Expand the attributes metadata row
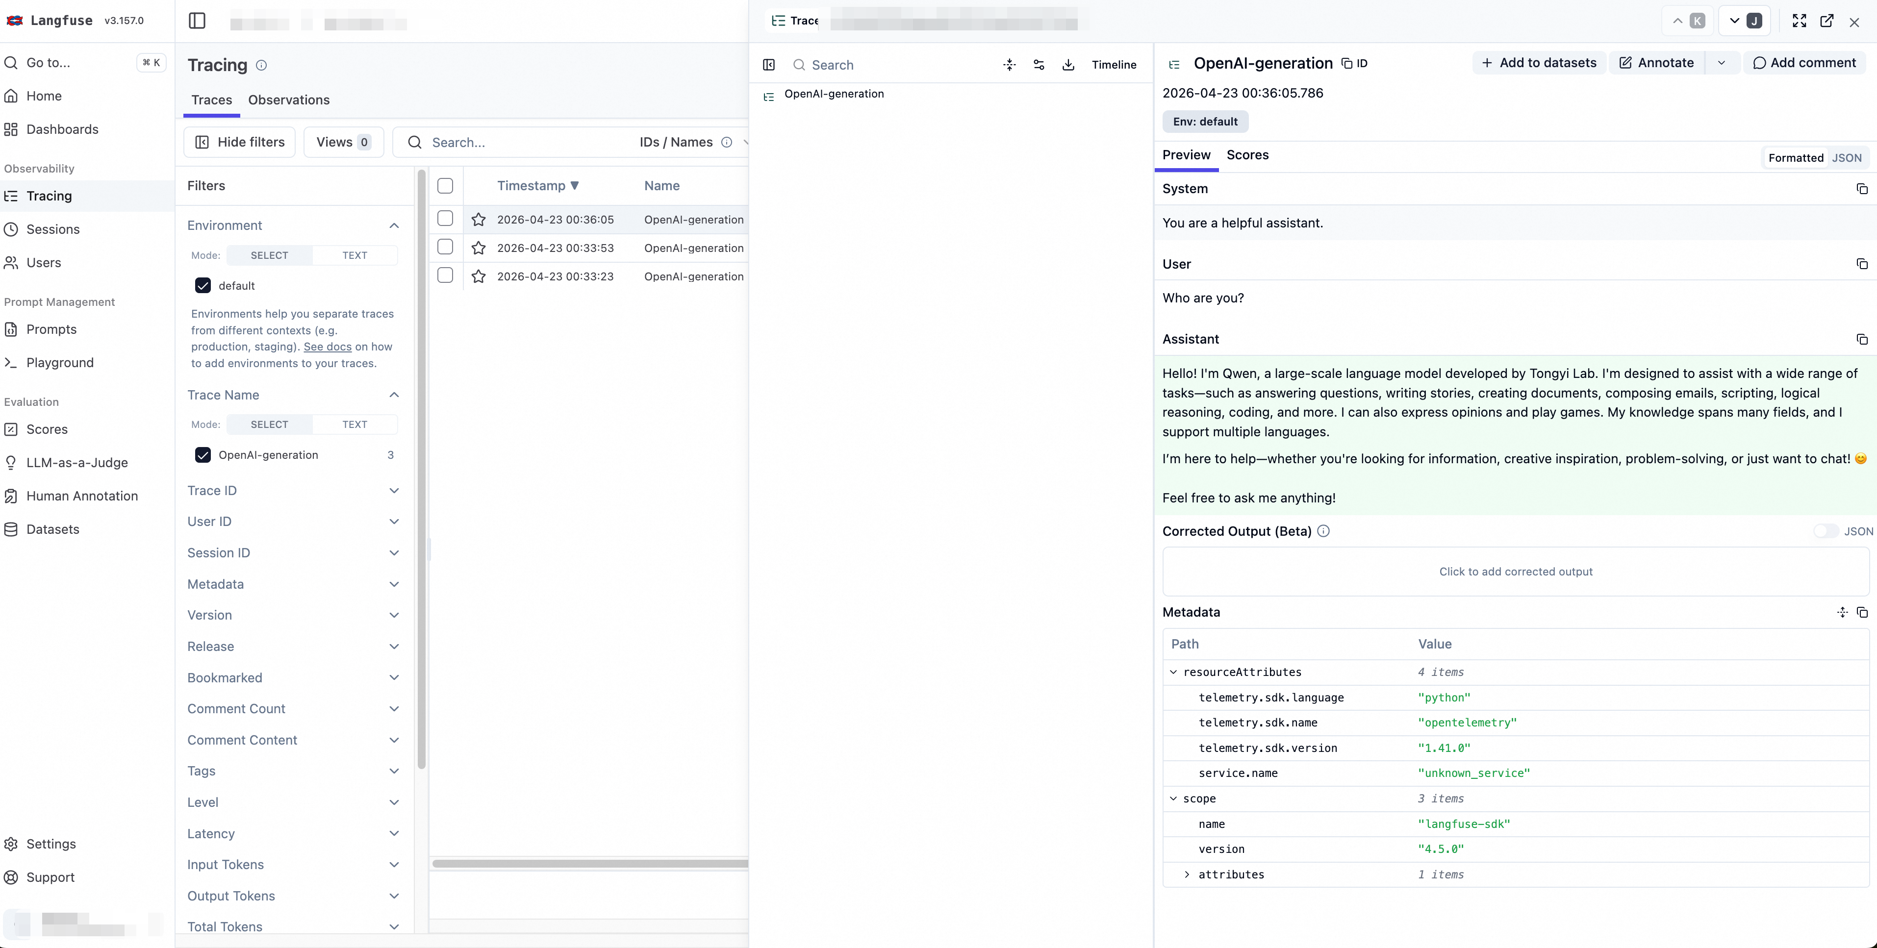The height and width of the screenshot is (948, 1877). click(1187, 874)
